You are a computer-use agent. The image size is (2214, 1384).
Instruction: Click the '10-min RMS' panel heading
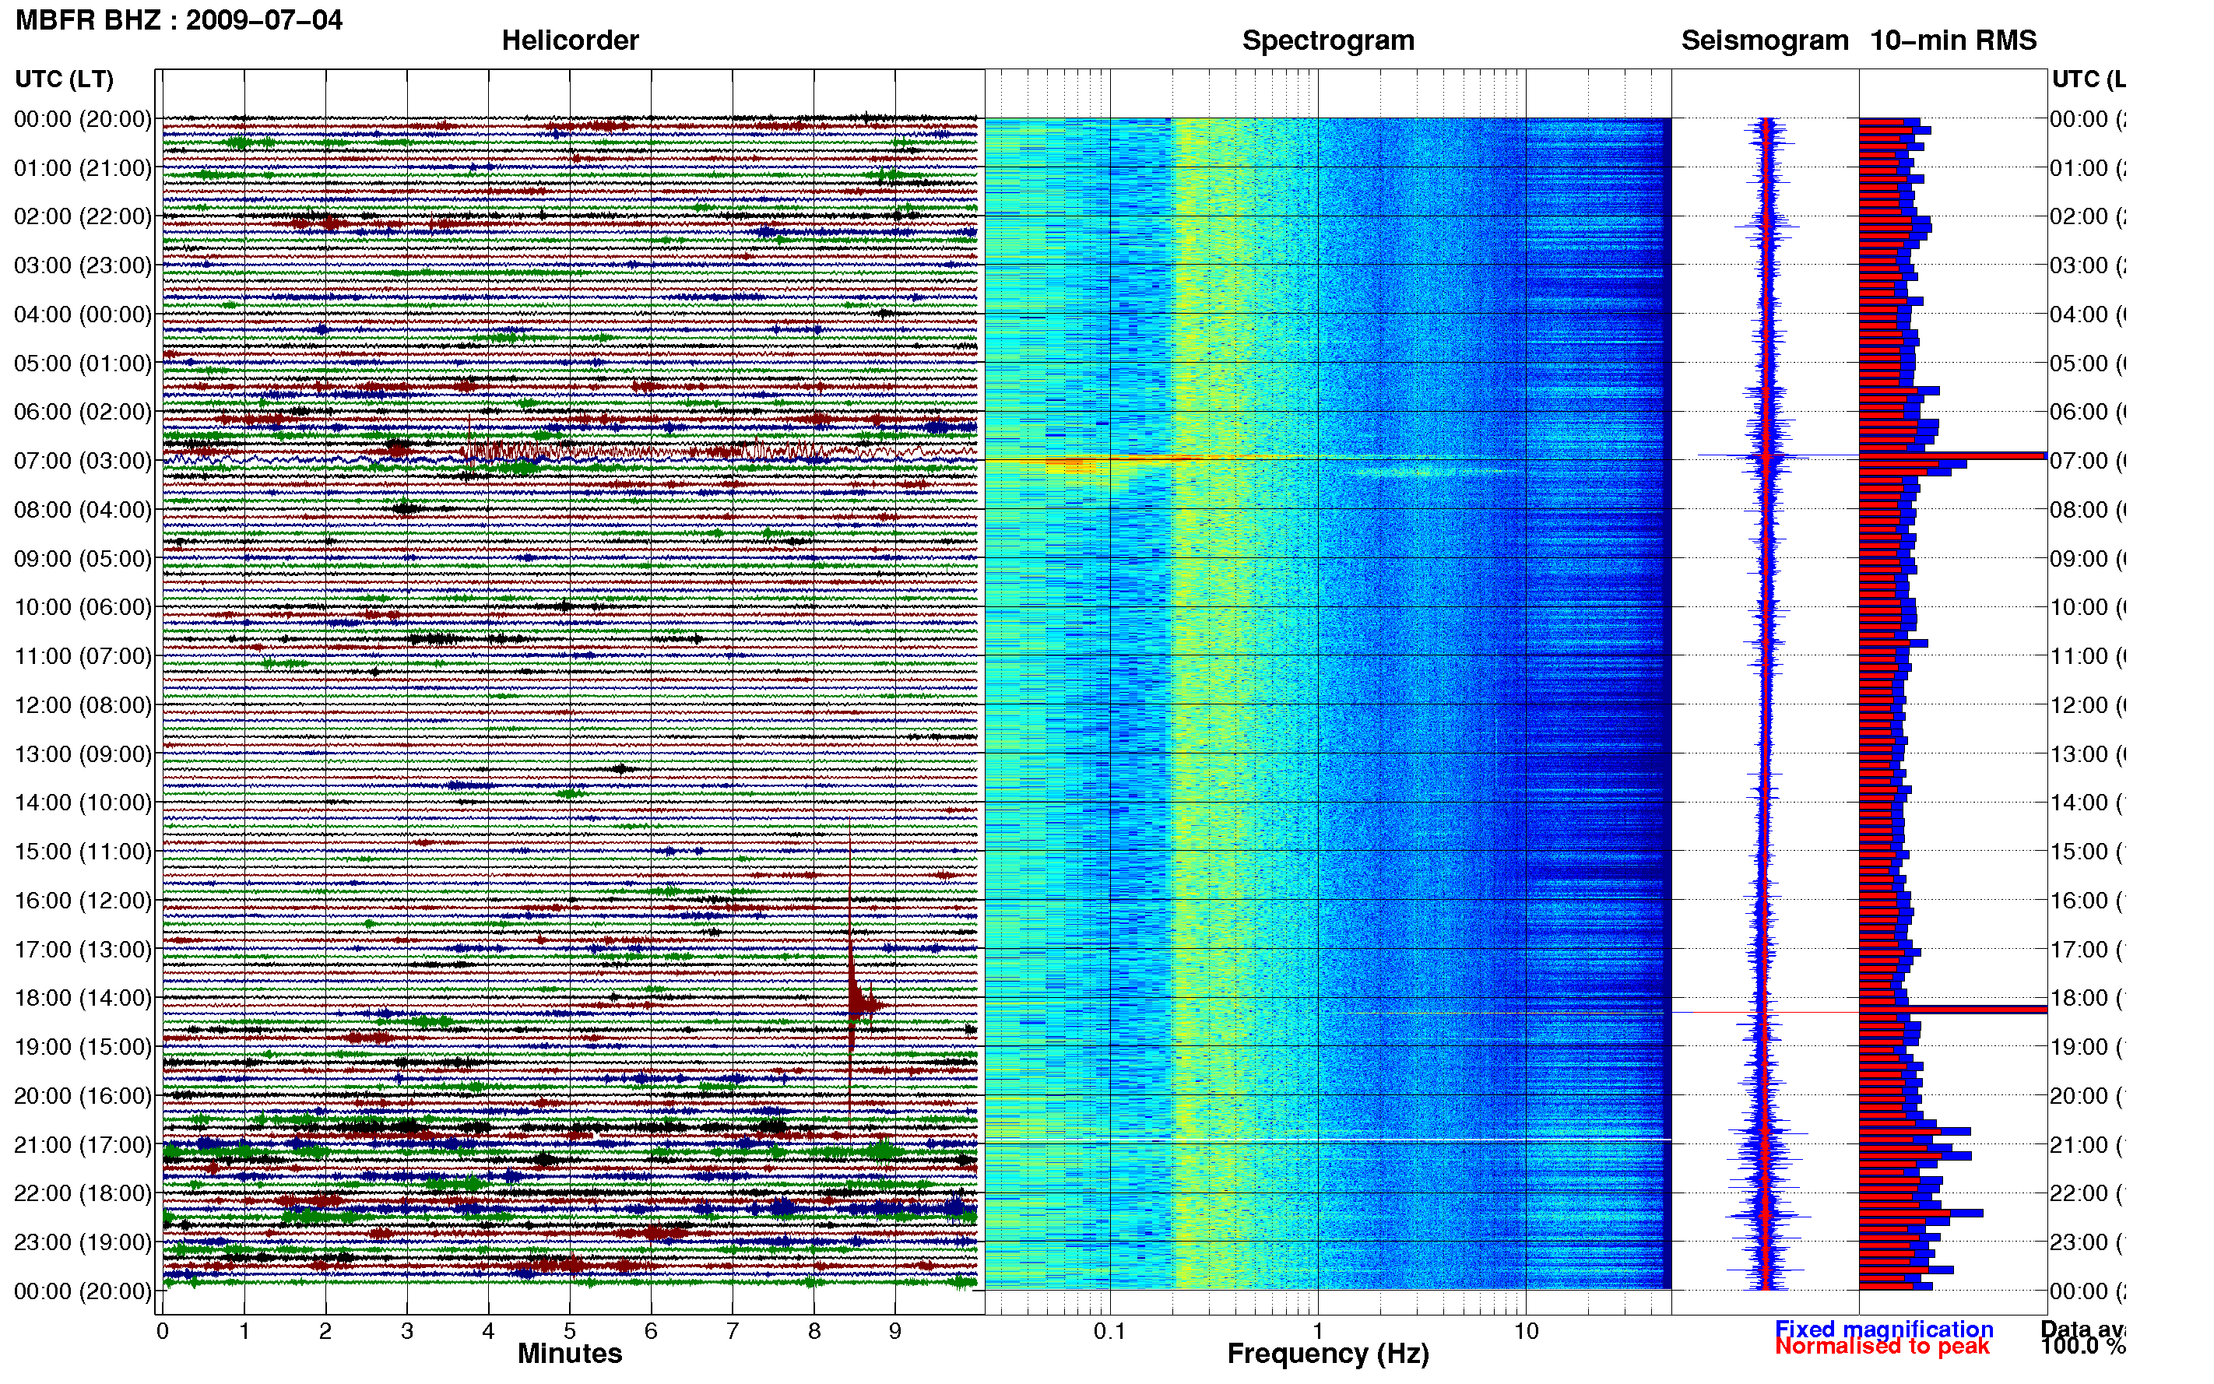[1953, 40]
